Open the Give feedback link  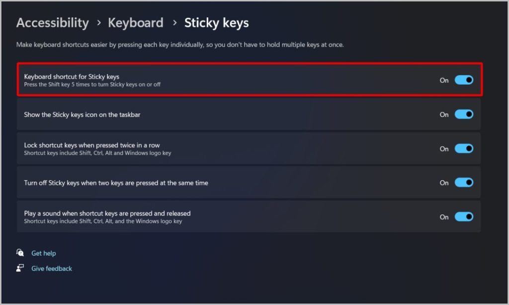click(x=52, y=268)
